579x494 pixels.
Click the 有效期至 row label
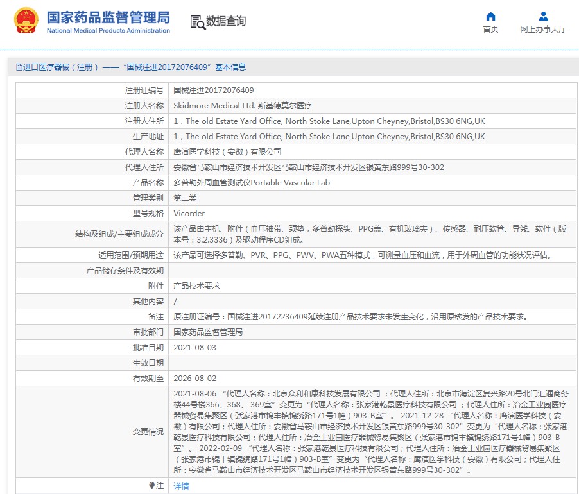148,379
